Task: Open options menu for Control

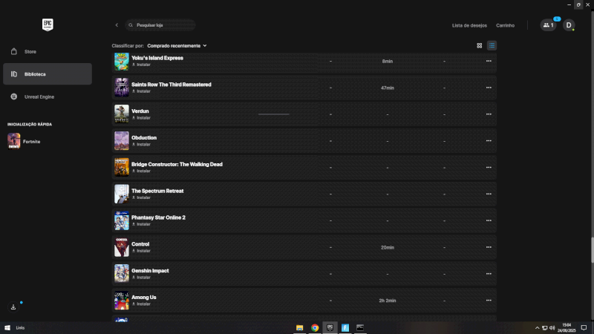Action: [489, 247]
